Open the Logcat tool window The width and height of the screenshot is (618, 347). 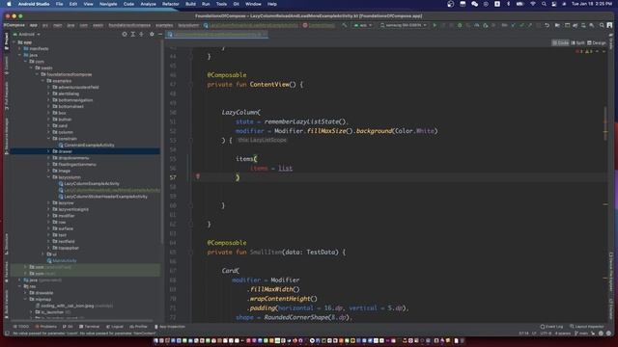click(115, 327)
